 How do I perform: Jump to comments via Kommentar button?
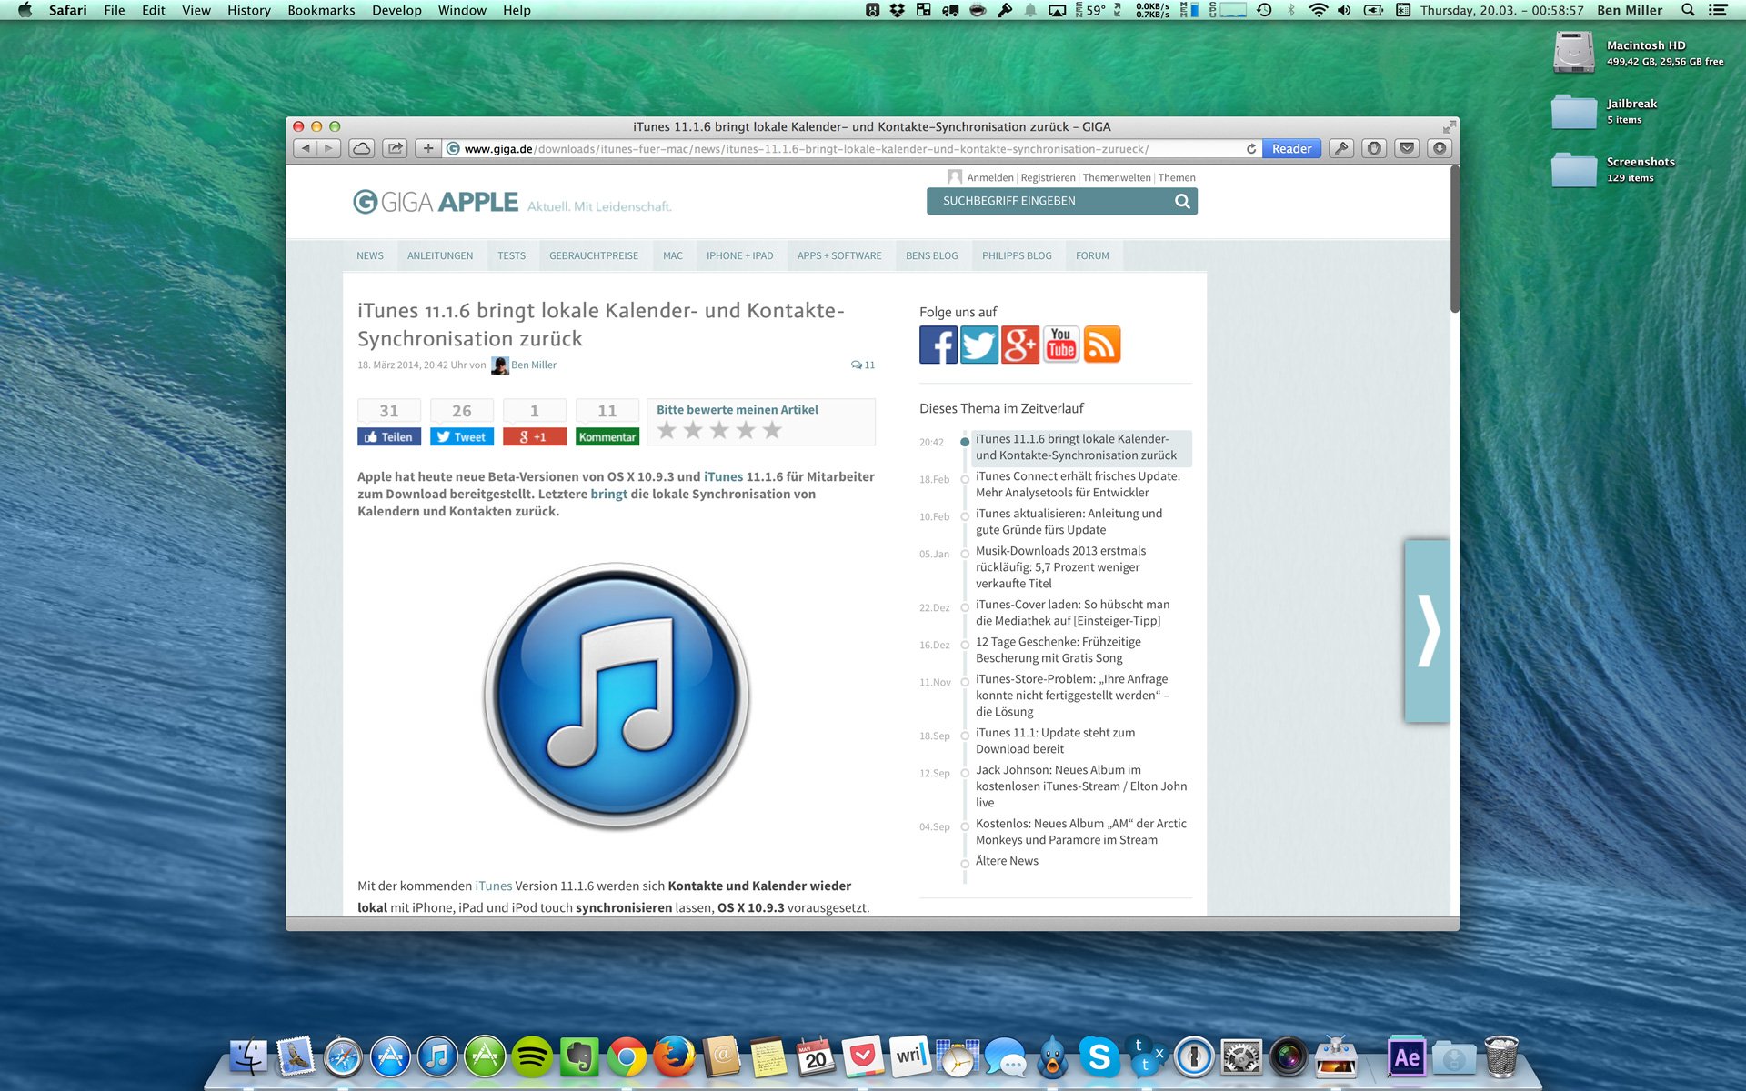tap(607, 436)
